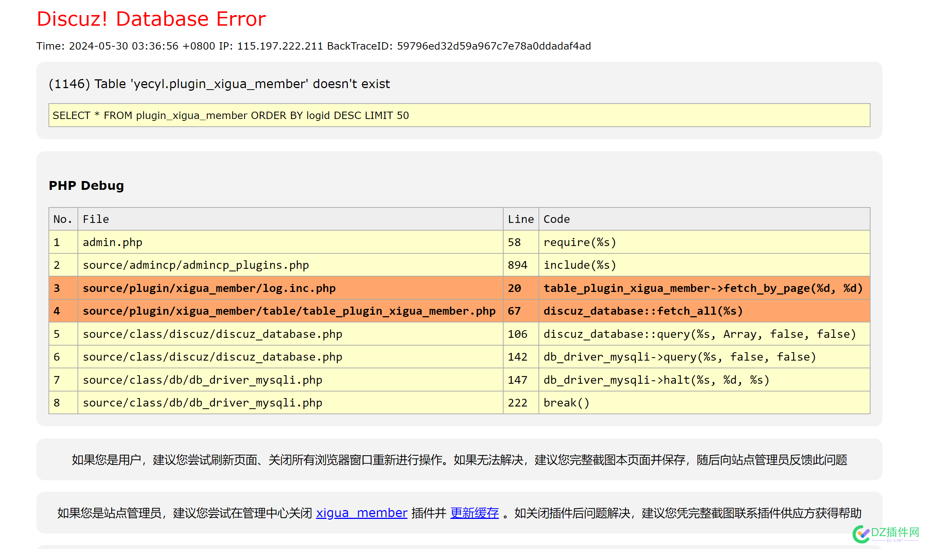The width and height of the screenshot is (926, 549).
Task: Click 'fetch_by_page(%d, %d)' code cell
Action: pyautogui.click(x=705, y=288)
